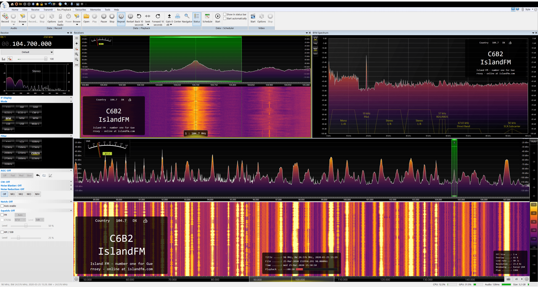Select the WFM demodulation mode
538x287 pixels.
(x=35, y=118)
